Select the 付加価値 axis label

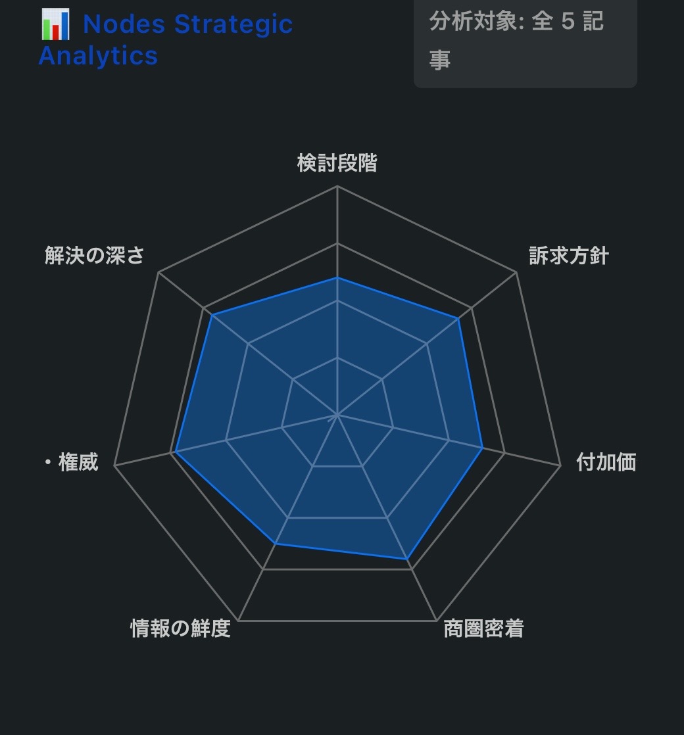point(606,462)
